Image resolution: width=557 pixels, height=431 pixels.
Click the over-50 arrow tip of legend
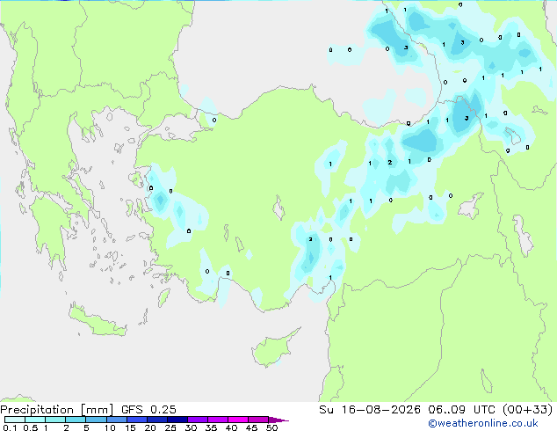coord(278,420)
